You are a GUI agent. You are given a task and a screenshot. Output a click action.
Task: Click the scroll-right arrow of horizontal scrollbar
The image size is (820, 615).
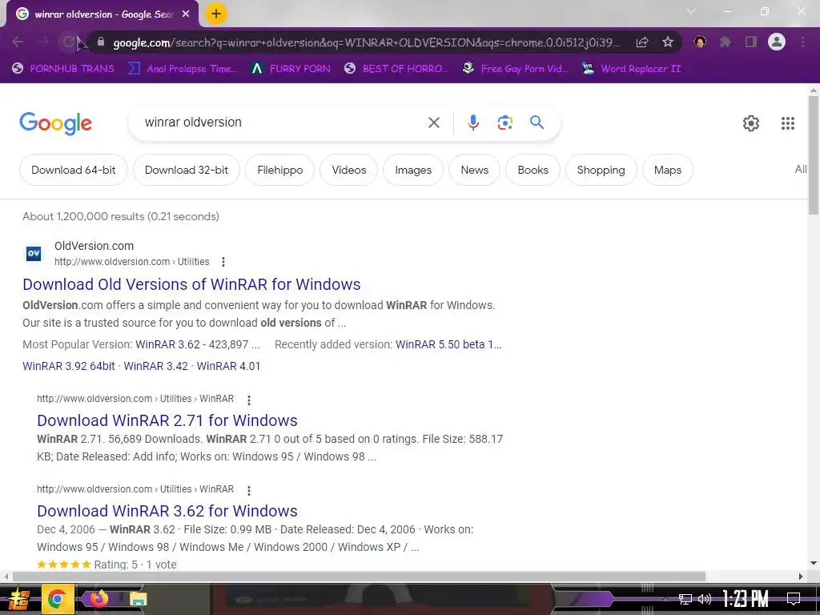pyautogui.click(x=801, y=577)
